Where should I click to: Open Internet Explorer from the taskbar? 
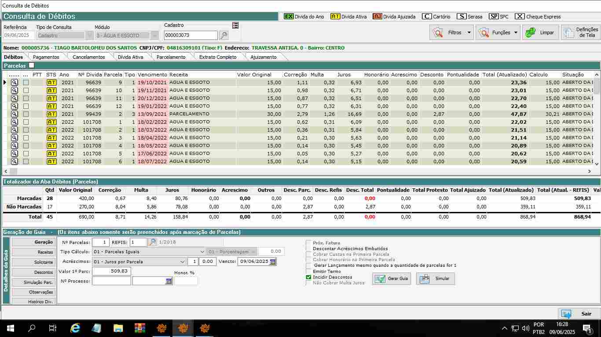[76, 328]
